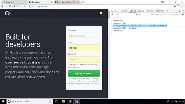185x104 pixels.
Task: Click the 'open source' bold text
Action: pos(14,62)
